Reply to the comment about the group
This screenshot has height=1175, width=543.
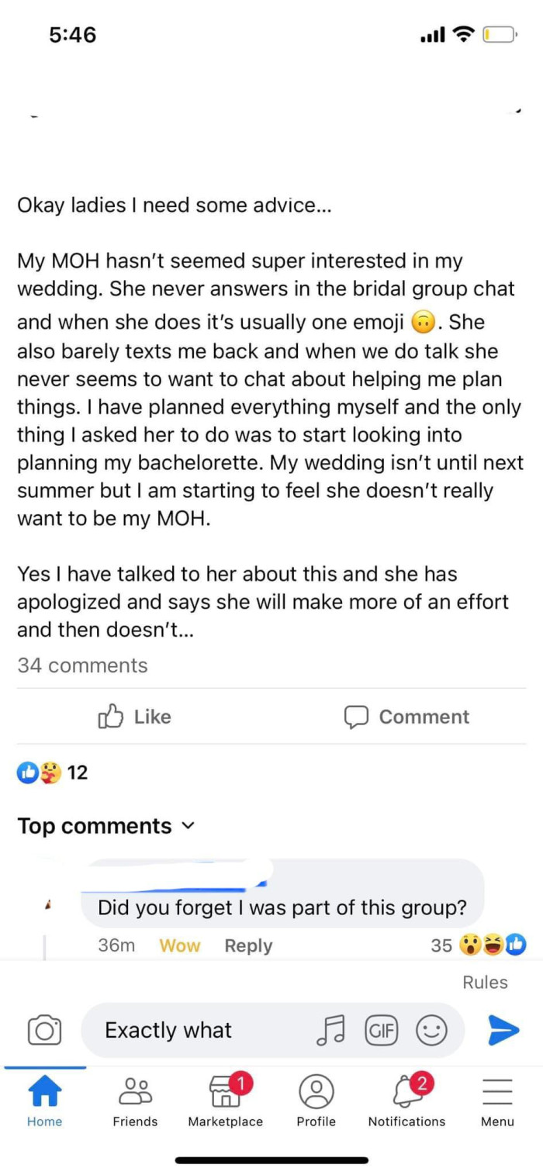point(247,945)
